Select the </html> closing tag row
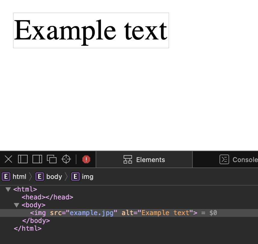The width and height of the screenshot is (258, 244). coord(28,229)
